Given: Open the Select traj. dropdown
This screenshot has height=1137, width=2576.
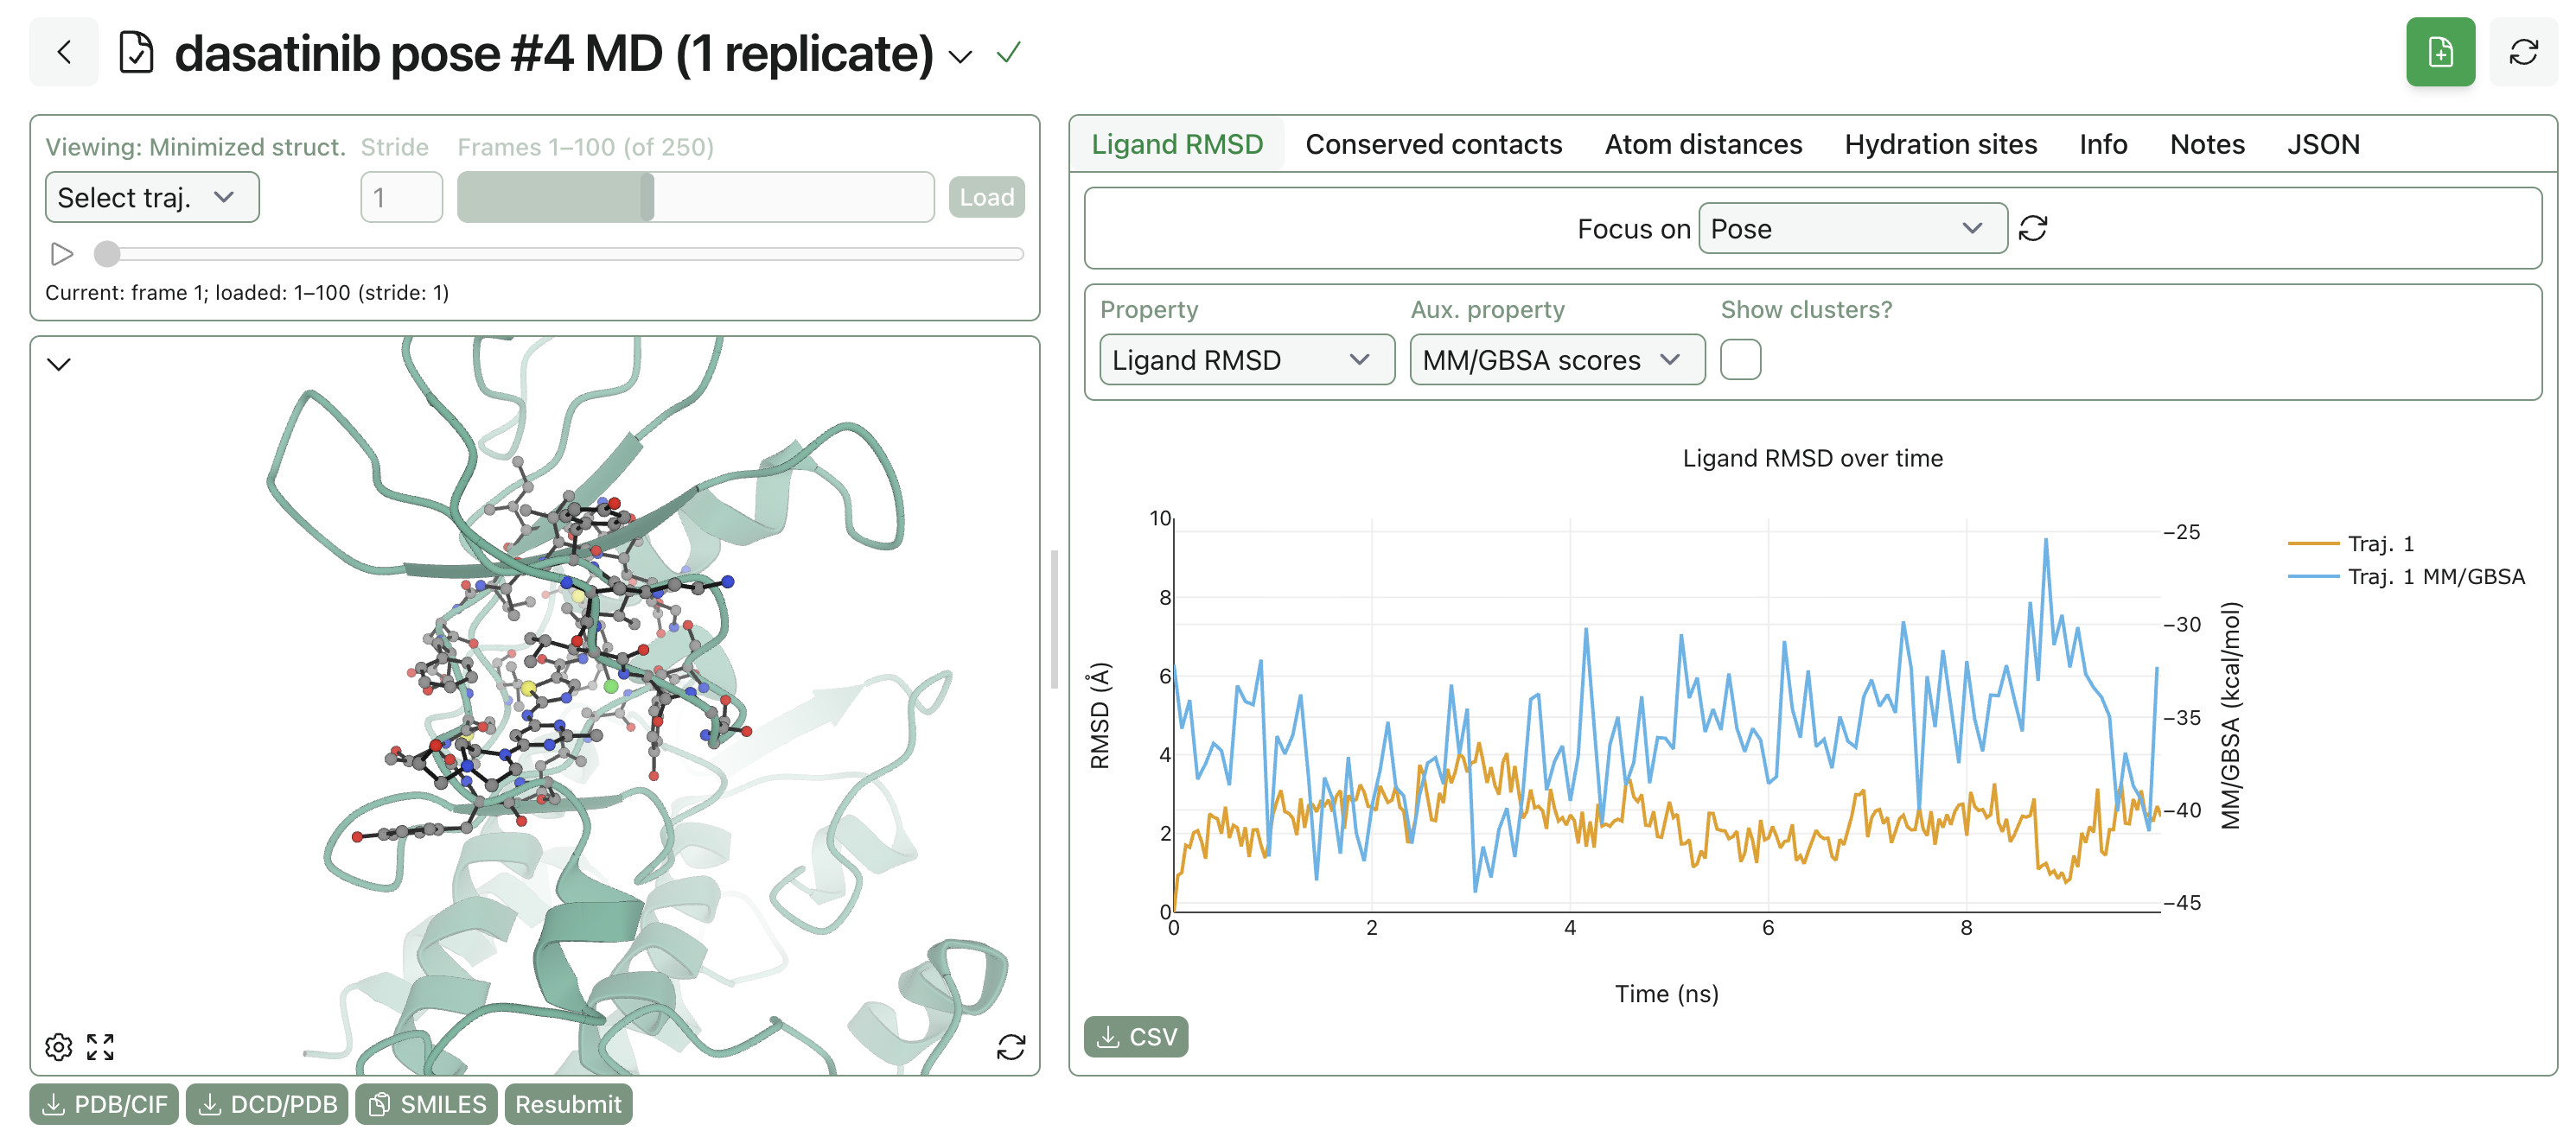Looking at the screenshot, I should point(152,197).
